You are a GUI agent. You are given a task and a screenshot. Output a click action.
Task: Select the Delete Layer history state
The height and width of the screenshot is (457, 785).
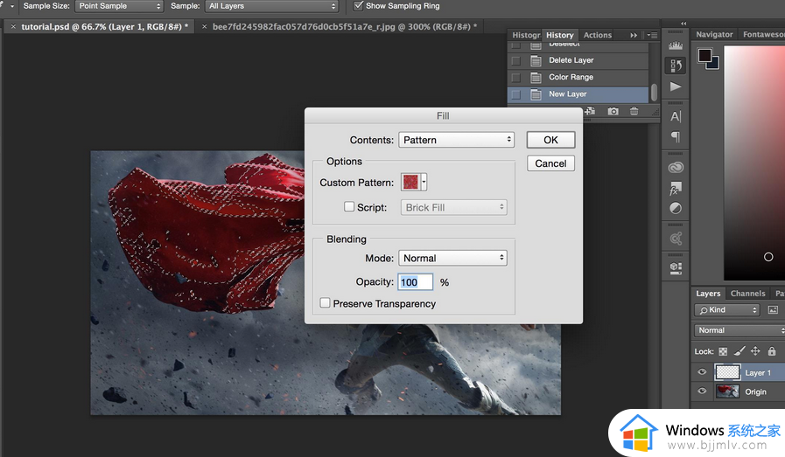click(578, 60)
